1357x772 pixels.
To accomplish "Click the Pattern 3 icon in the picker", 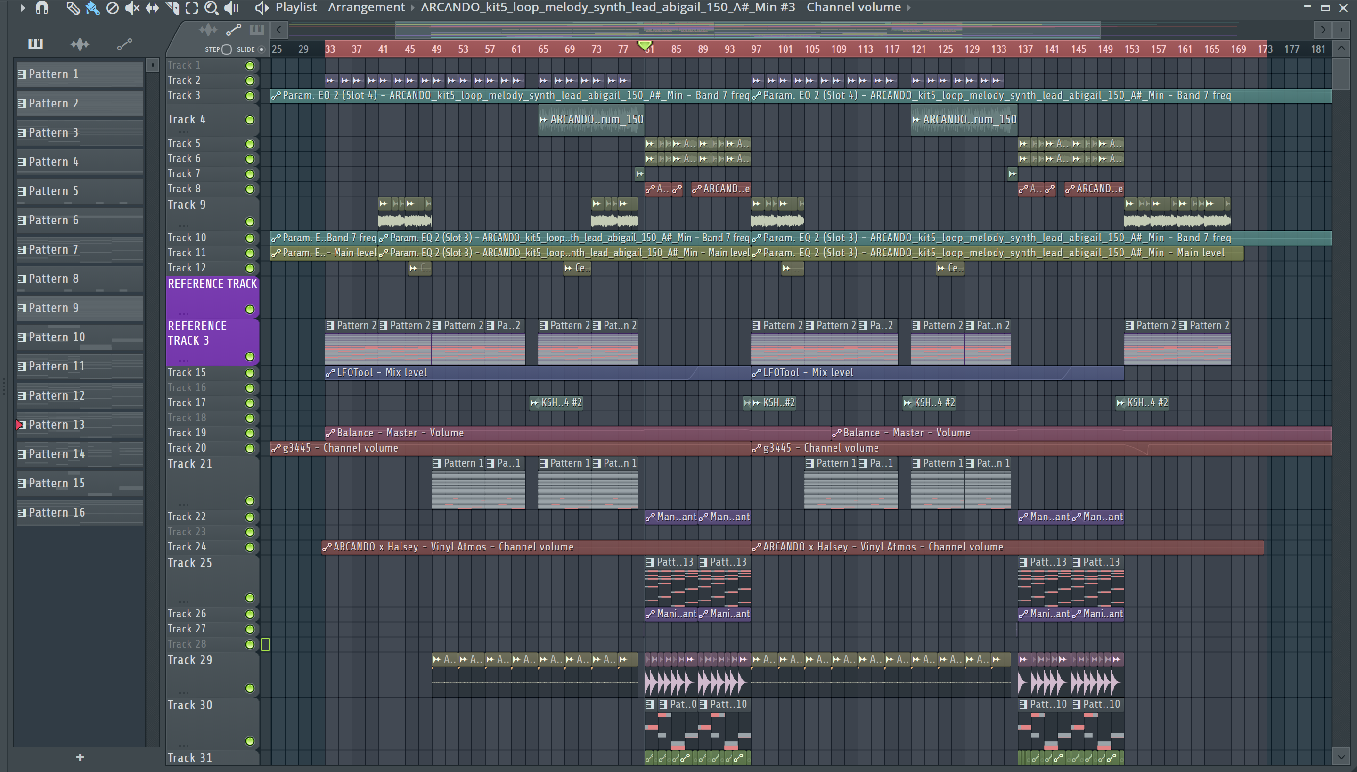I will click(22, 133).
